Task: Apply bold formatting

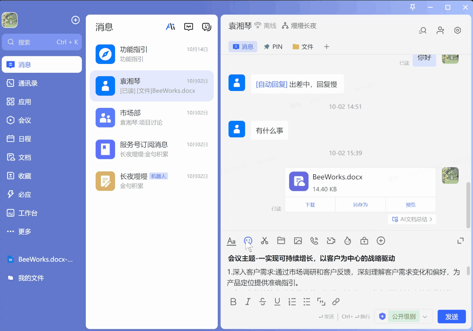Action: [x=233, y=302]
